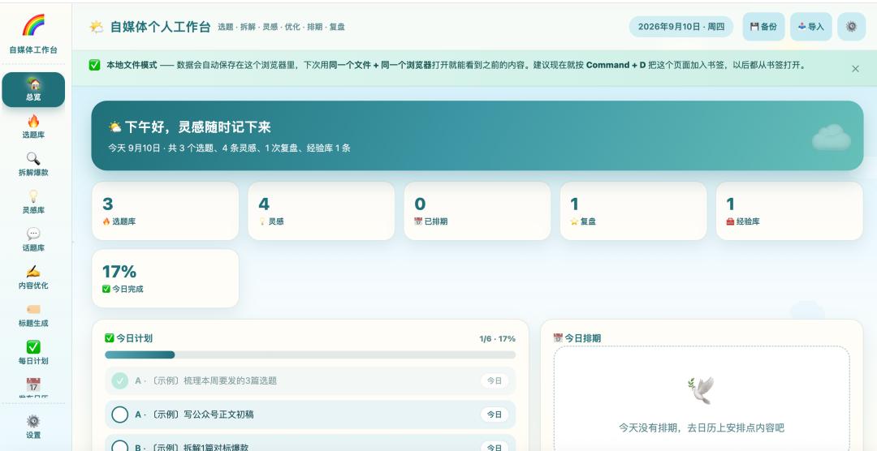Open the calendar icon in the sidebar
This screenshot has height=451, width=877.
[33, 386]
